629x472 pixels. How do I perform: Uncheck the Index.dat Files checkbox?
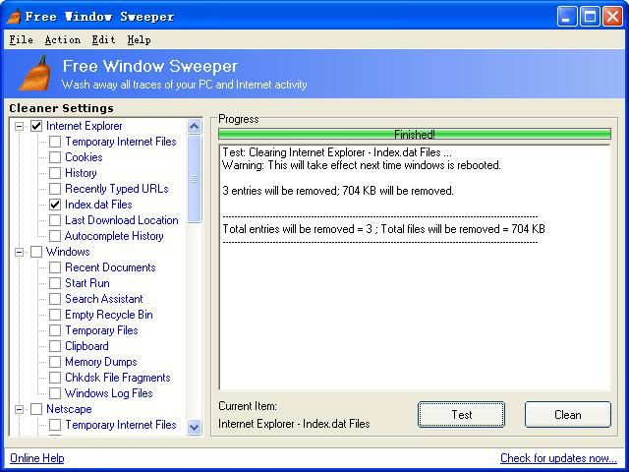tap(55, 205)
